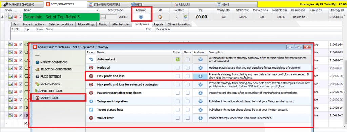The height and width of the screenshot is (132, 347).
Task: Add the Telegram integration rule plus icon
Action: 200,101
